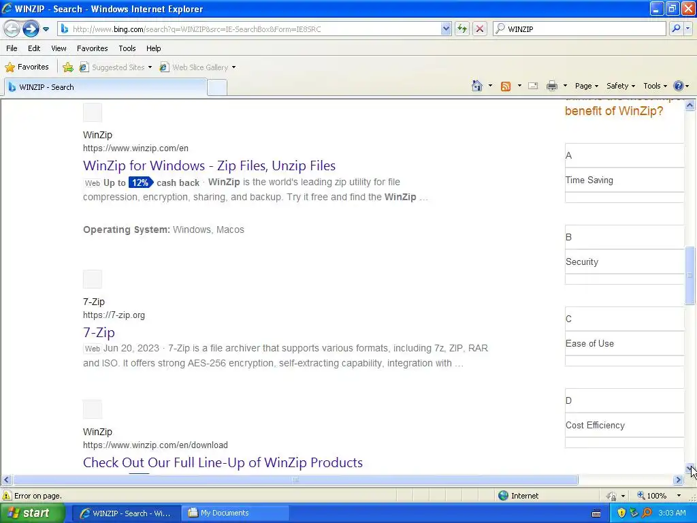Open the recent pages dropdown beside Forward
697x523 pixels.
(x=46, y=29)
